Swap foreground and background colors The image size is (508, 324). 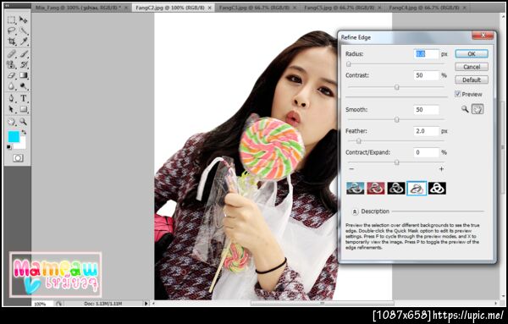[x=24, y=133]
